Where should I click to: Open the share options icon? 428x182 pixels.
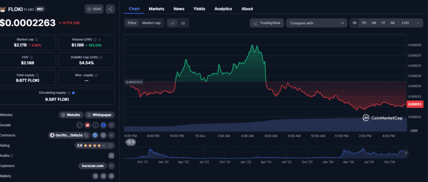110,9
